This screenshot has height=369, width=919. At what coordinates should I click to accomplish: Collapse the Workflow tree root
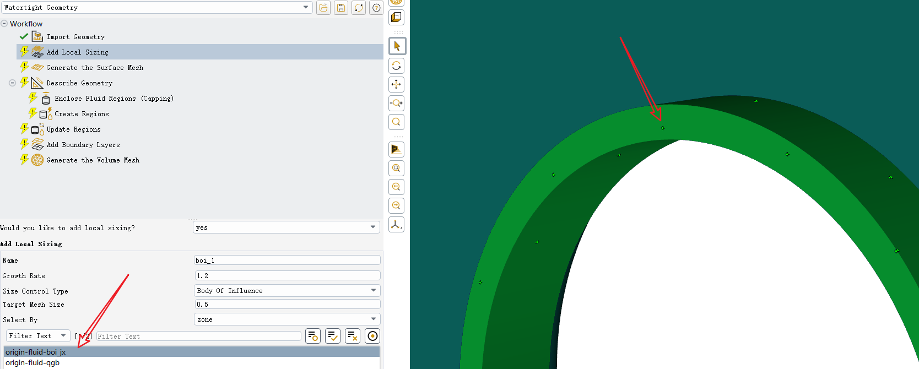coord(4,24)
